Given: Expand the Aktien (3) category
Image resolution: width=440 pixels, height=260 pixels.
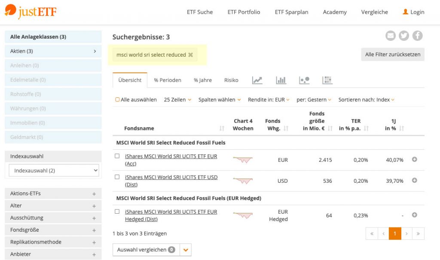Looking at the screenshot, I should (x=53, y=51).
